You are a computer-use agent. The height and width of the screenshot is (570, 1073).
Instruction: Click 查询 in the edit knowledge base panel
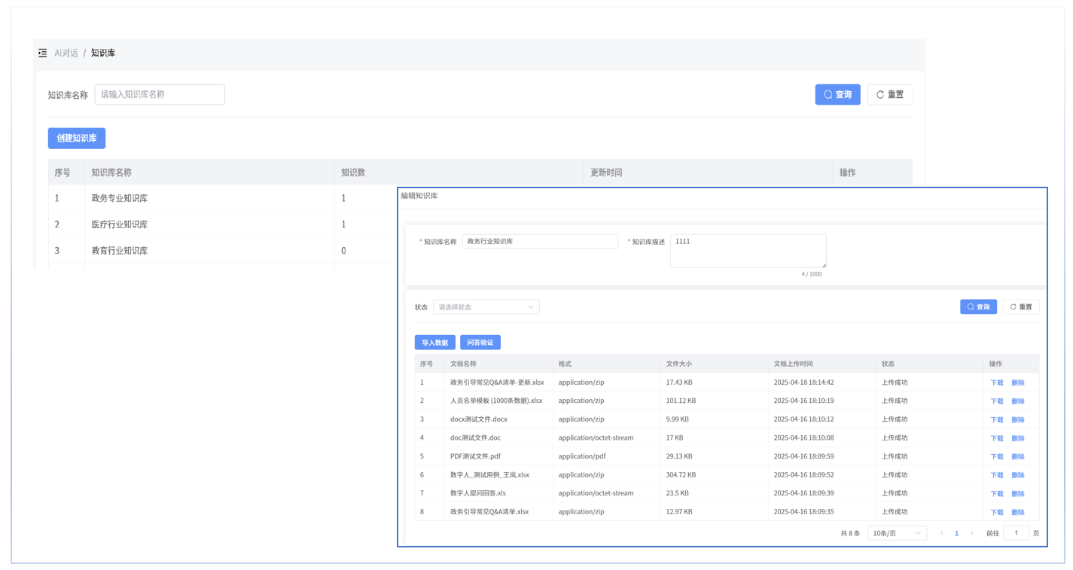(x=978, y=307)
